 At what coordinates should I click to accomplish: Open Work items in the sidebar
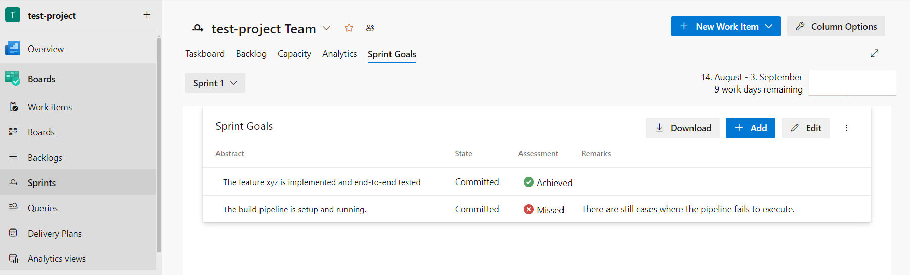[50, 107]
